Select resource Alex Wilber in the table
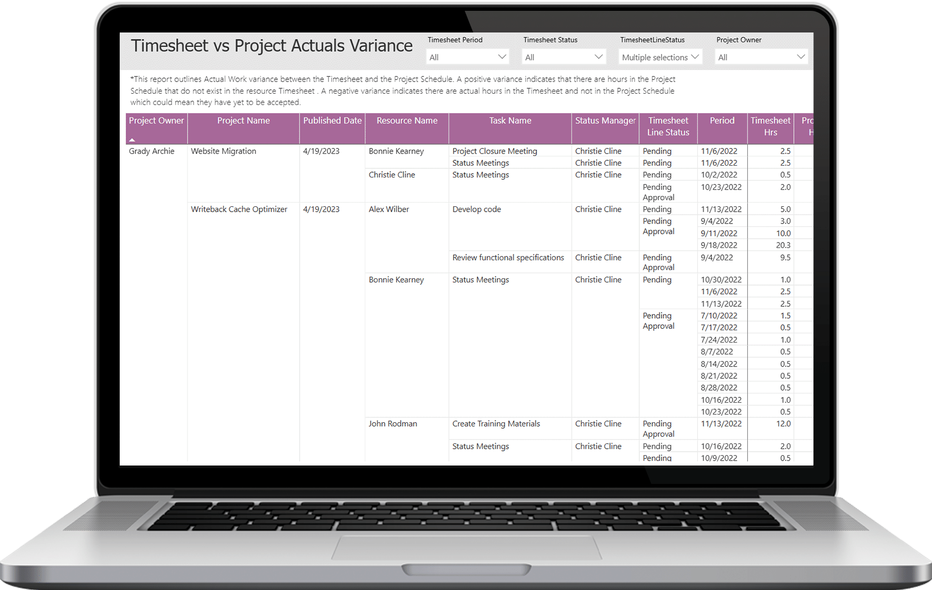 pos(389,209)
